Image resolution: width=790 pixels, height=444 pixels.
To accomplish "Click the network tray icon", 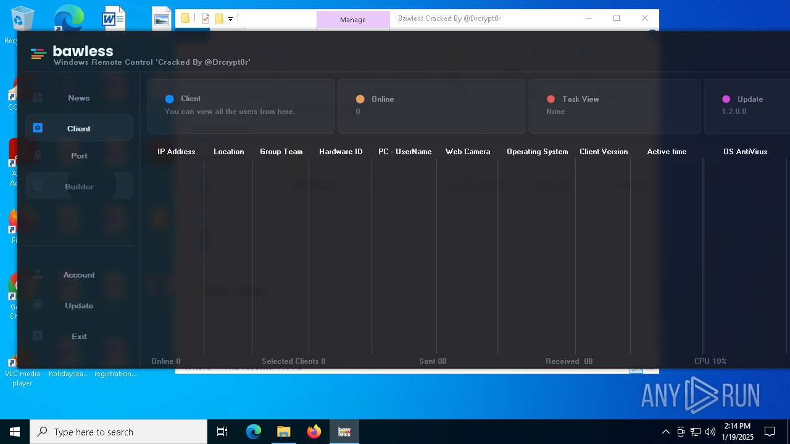I will [x=696, y=432].
